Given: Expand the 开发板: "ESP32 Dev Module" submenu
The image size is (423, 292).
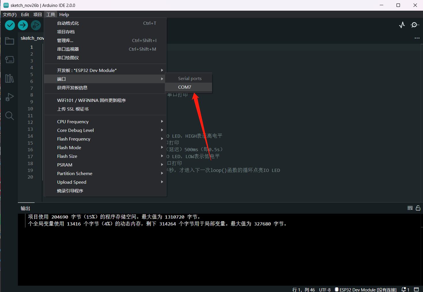Looking at the screenshot, I should click(105, 70).
